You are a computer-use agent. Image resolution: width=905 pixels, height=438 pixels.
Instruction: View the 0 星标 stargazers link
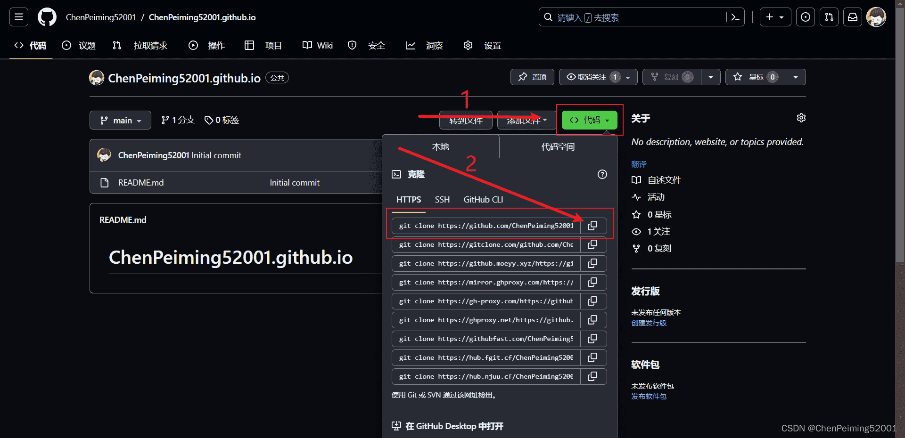click(651, 214)
